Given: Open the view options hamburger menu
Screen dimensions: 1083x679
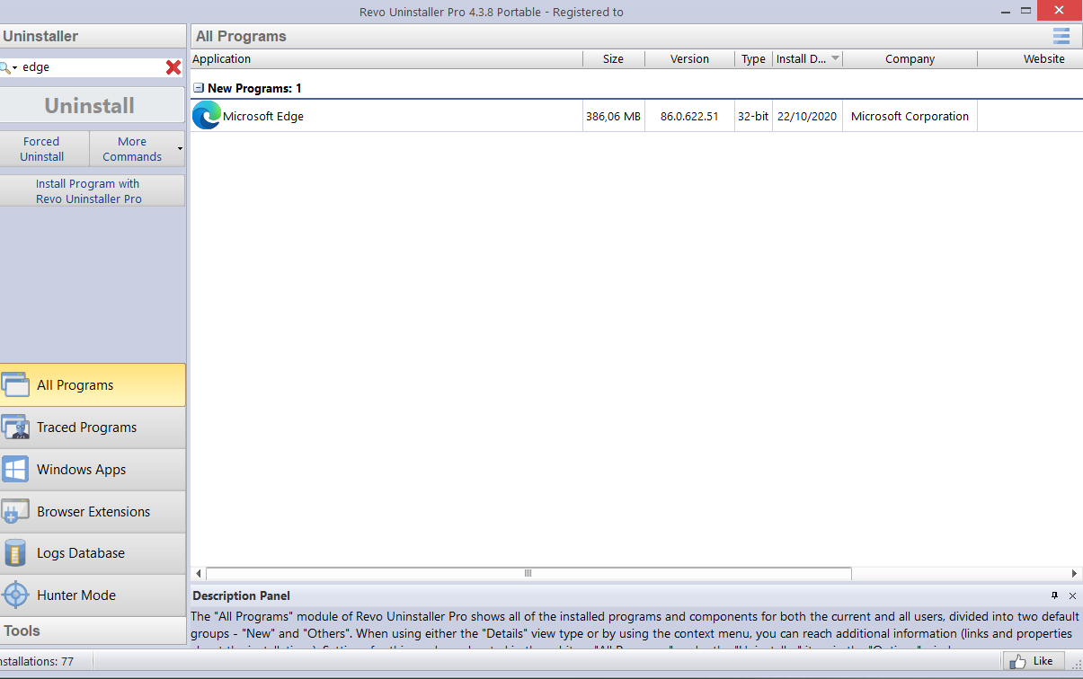Looking at the screenshot, I should pyautogui.click(x=1061, y=36).
